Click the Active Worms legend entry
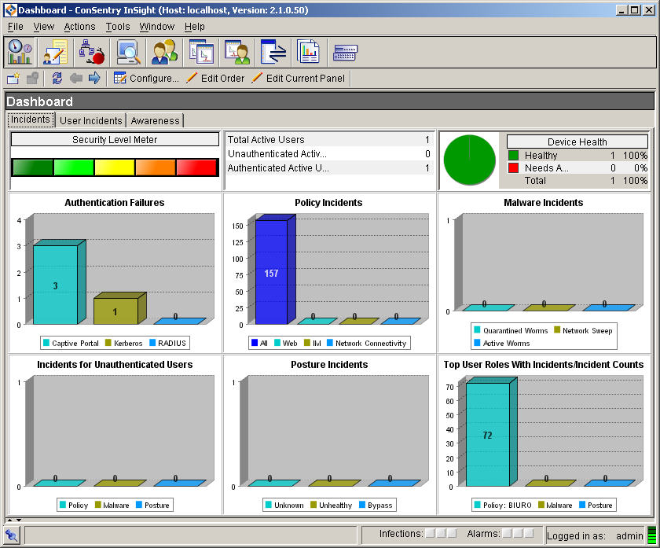The width and height of the screenshot is (660, 548). click(502, 343)
